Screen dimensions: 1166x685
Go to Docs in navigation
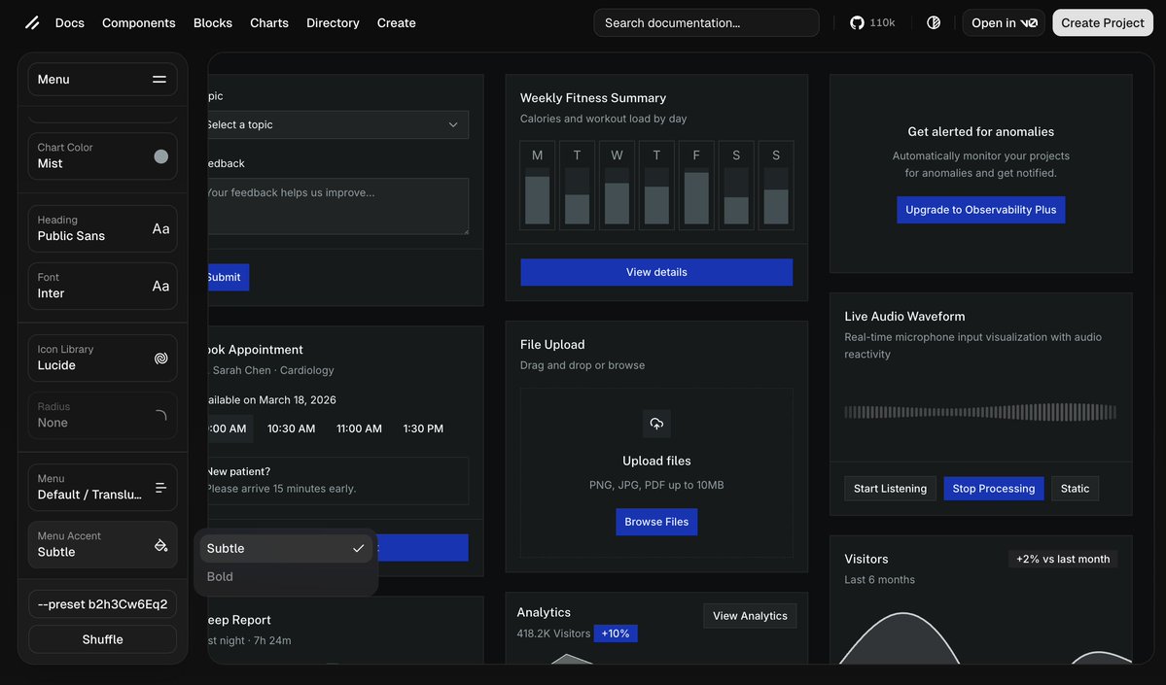tap(70, 23)
